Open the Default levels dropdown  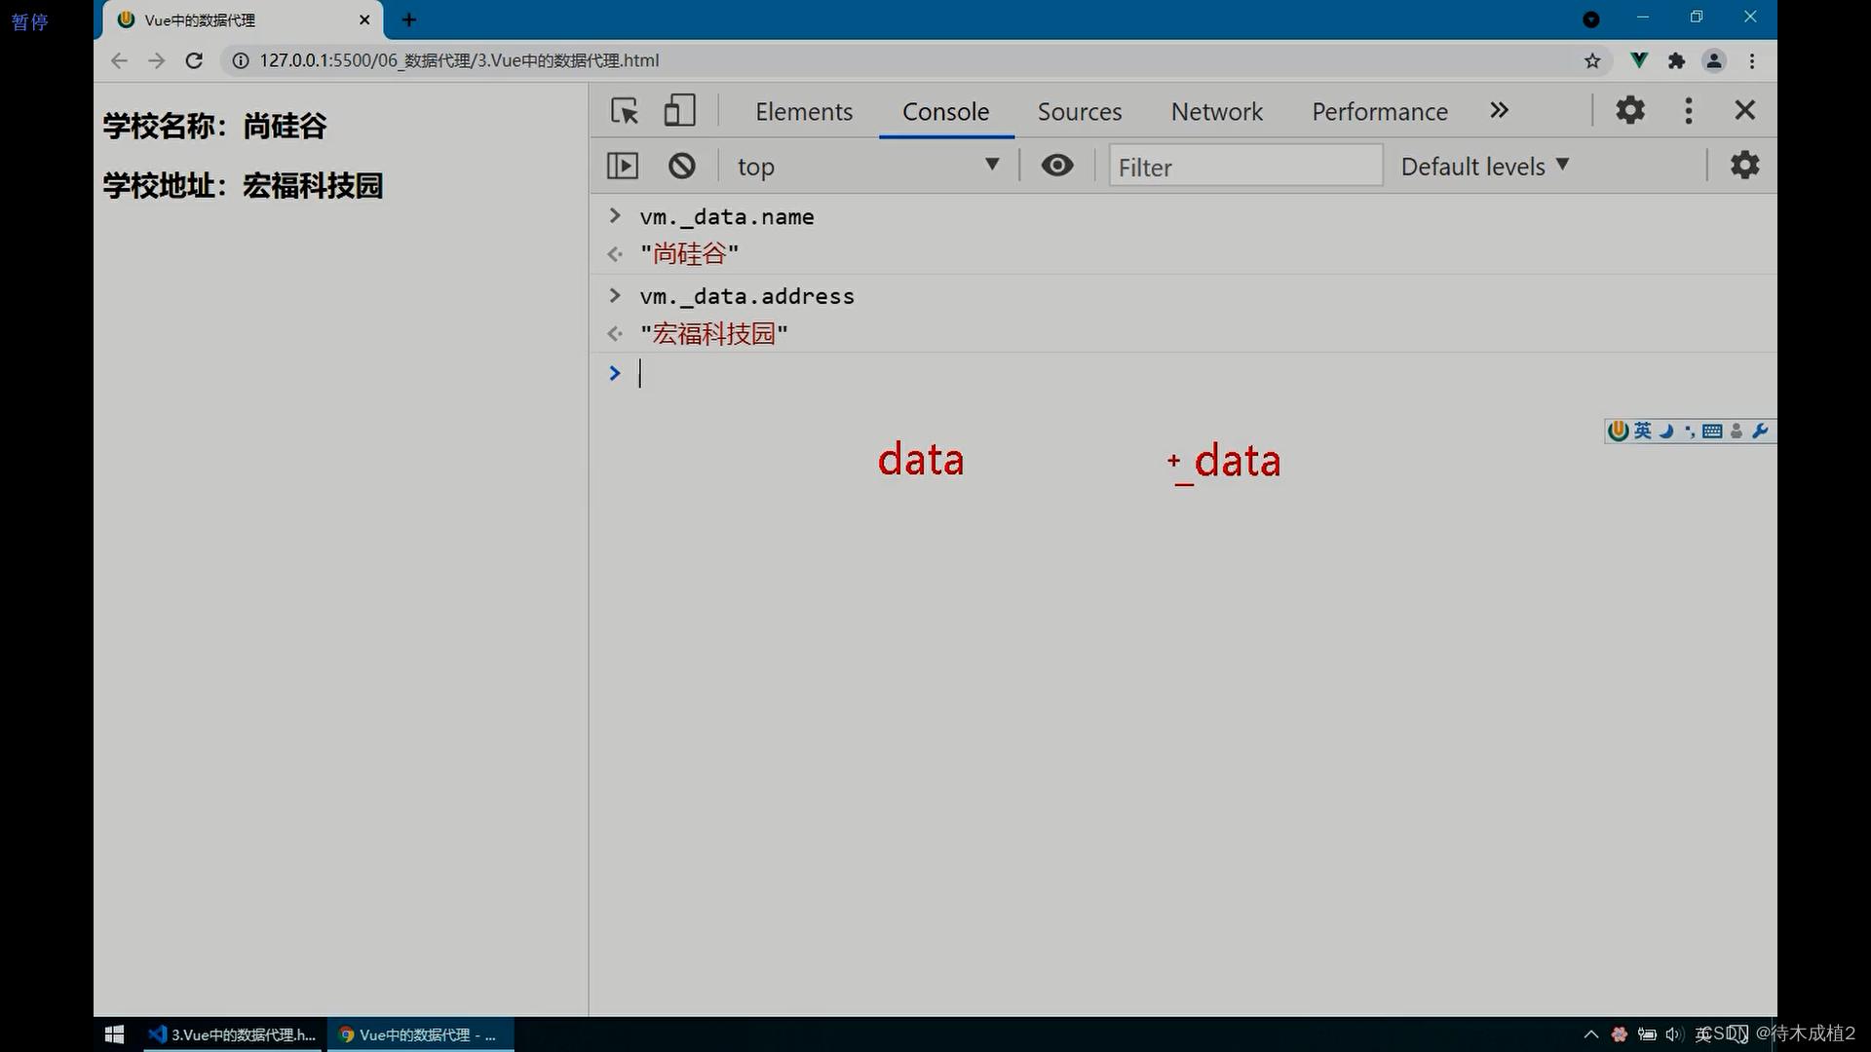click(x=1484, y=166)
